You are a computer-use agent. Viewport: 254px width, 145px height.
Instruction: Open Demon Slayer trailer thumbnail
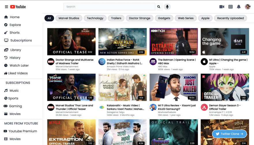[x=225, y=87]
